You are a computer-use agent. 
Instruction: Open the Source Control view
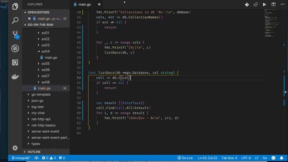click(15, 34)
